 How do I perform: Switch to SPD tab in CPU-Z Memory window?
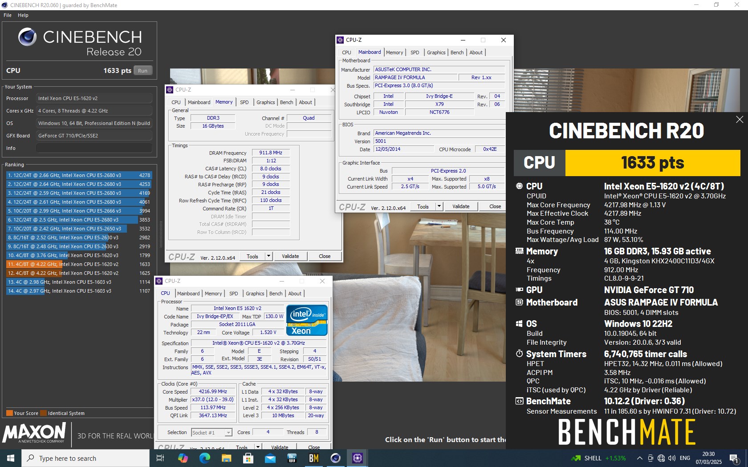click(x=244, y=102)
